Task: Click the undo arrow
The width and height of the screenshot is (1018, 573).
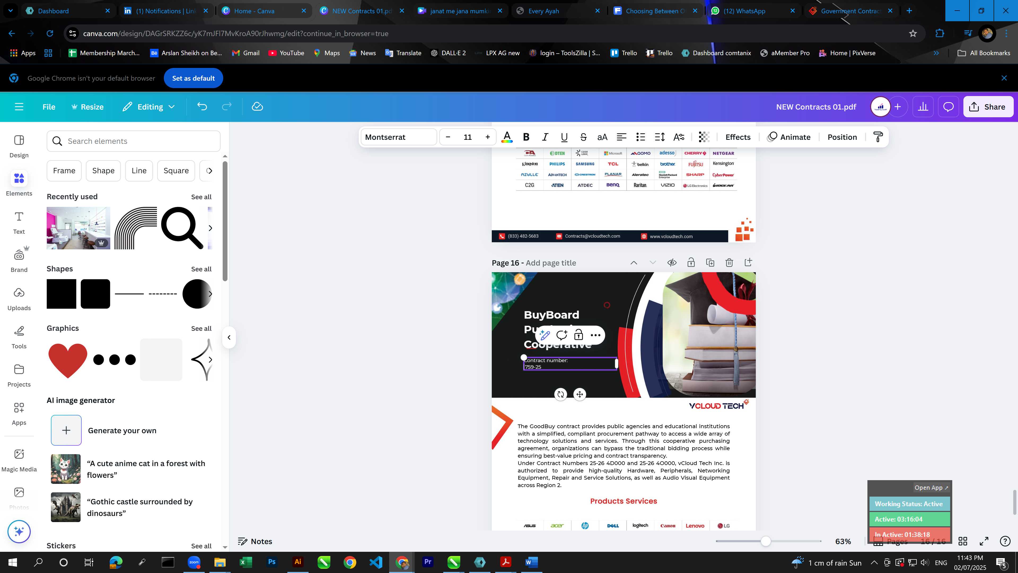Action: (202, 107)
